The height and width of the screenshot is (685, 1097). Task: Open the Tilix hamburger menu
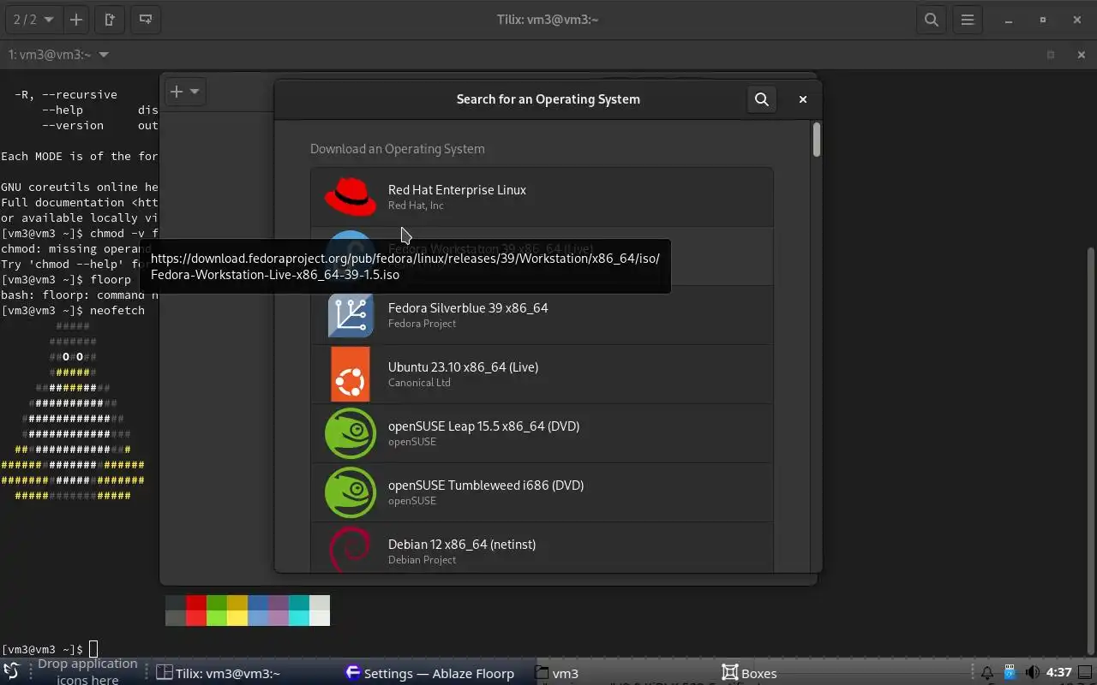[968, 19]
